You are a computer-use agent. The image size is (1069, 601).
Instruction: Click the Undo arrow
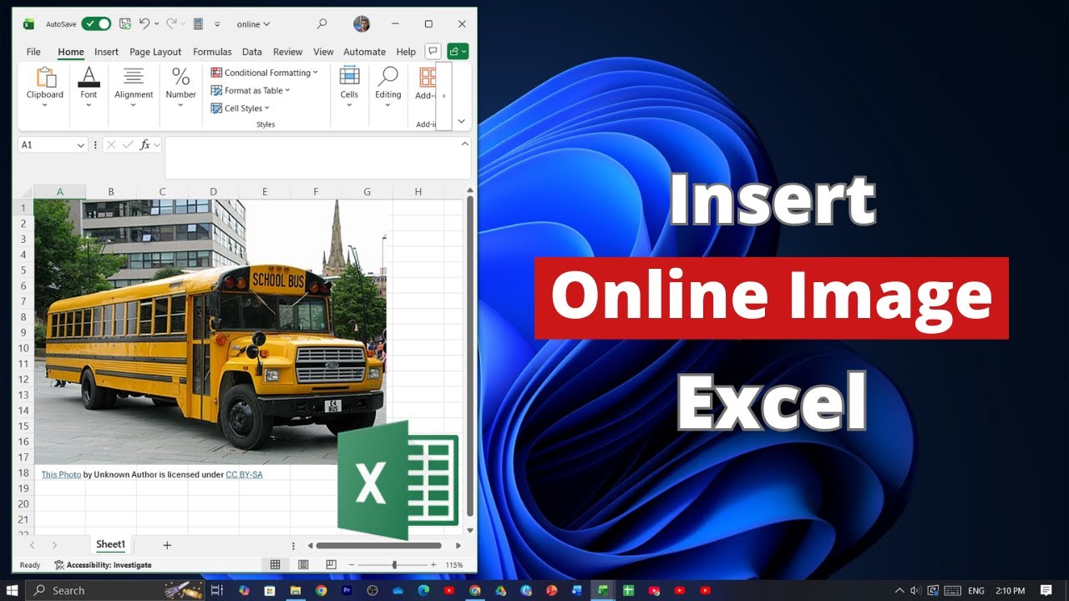(x=144, y=24)
